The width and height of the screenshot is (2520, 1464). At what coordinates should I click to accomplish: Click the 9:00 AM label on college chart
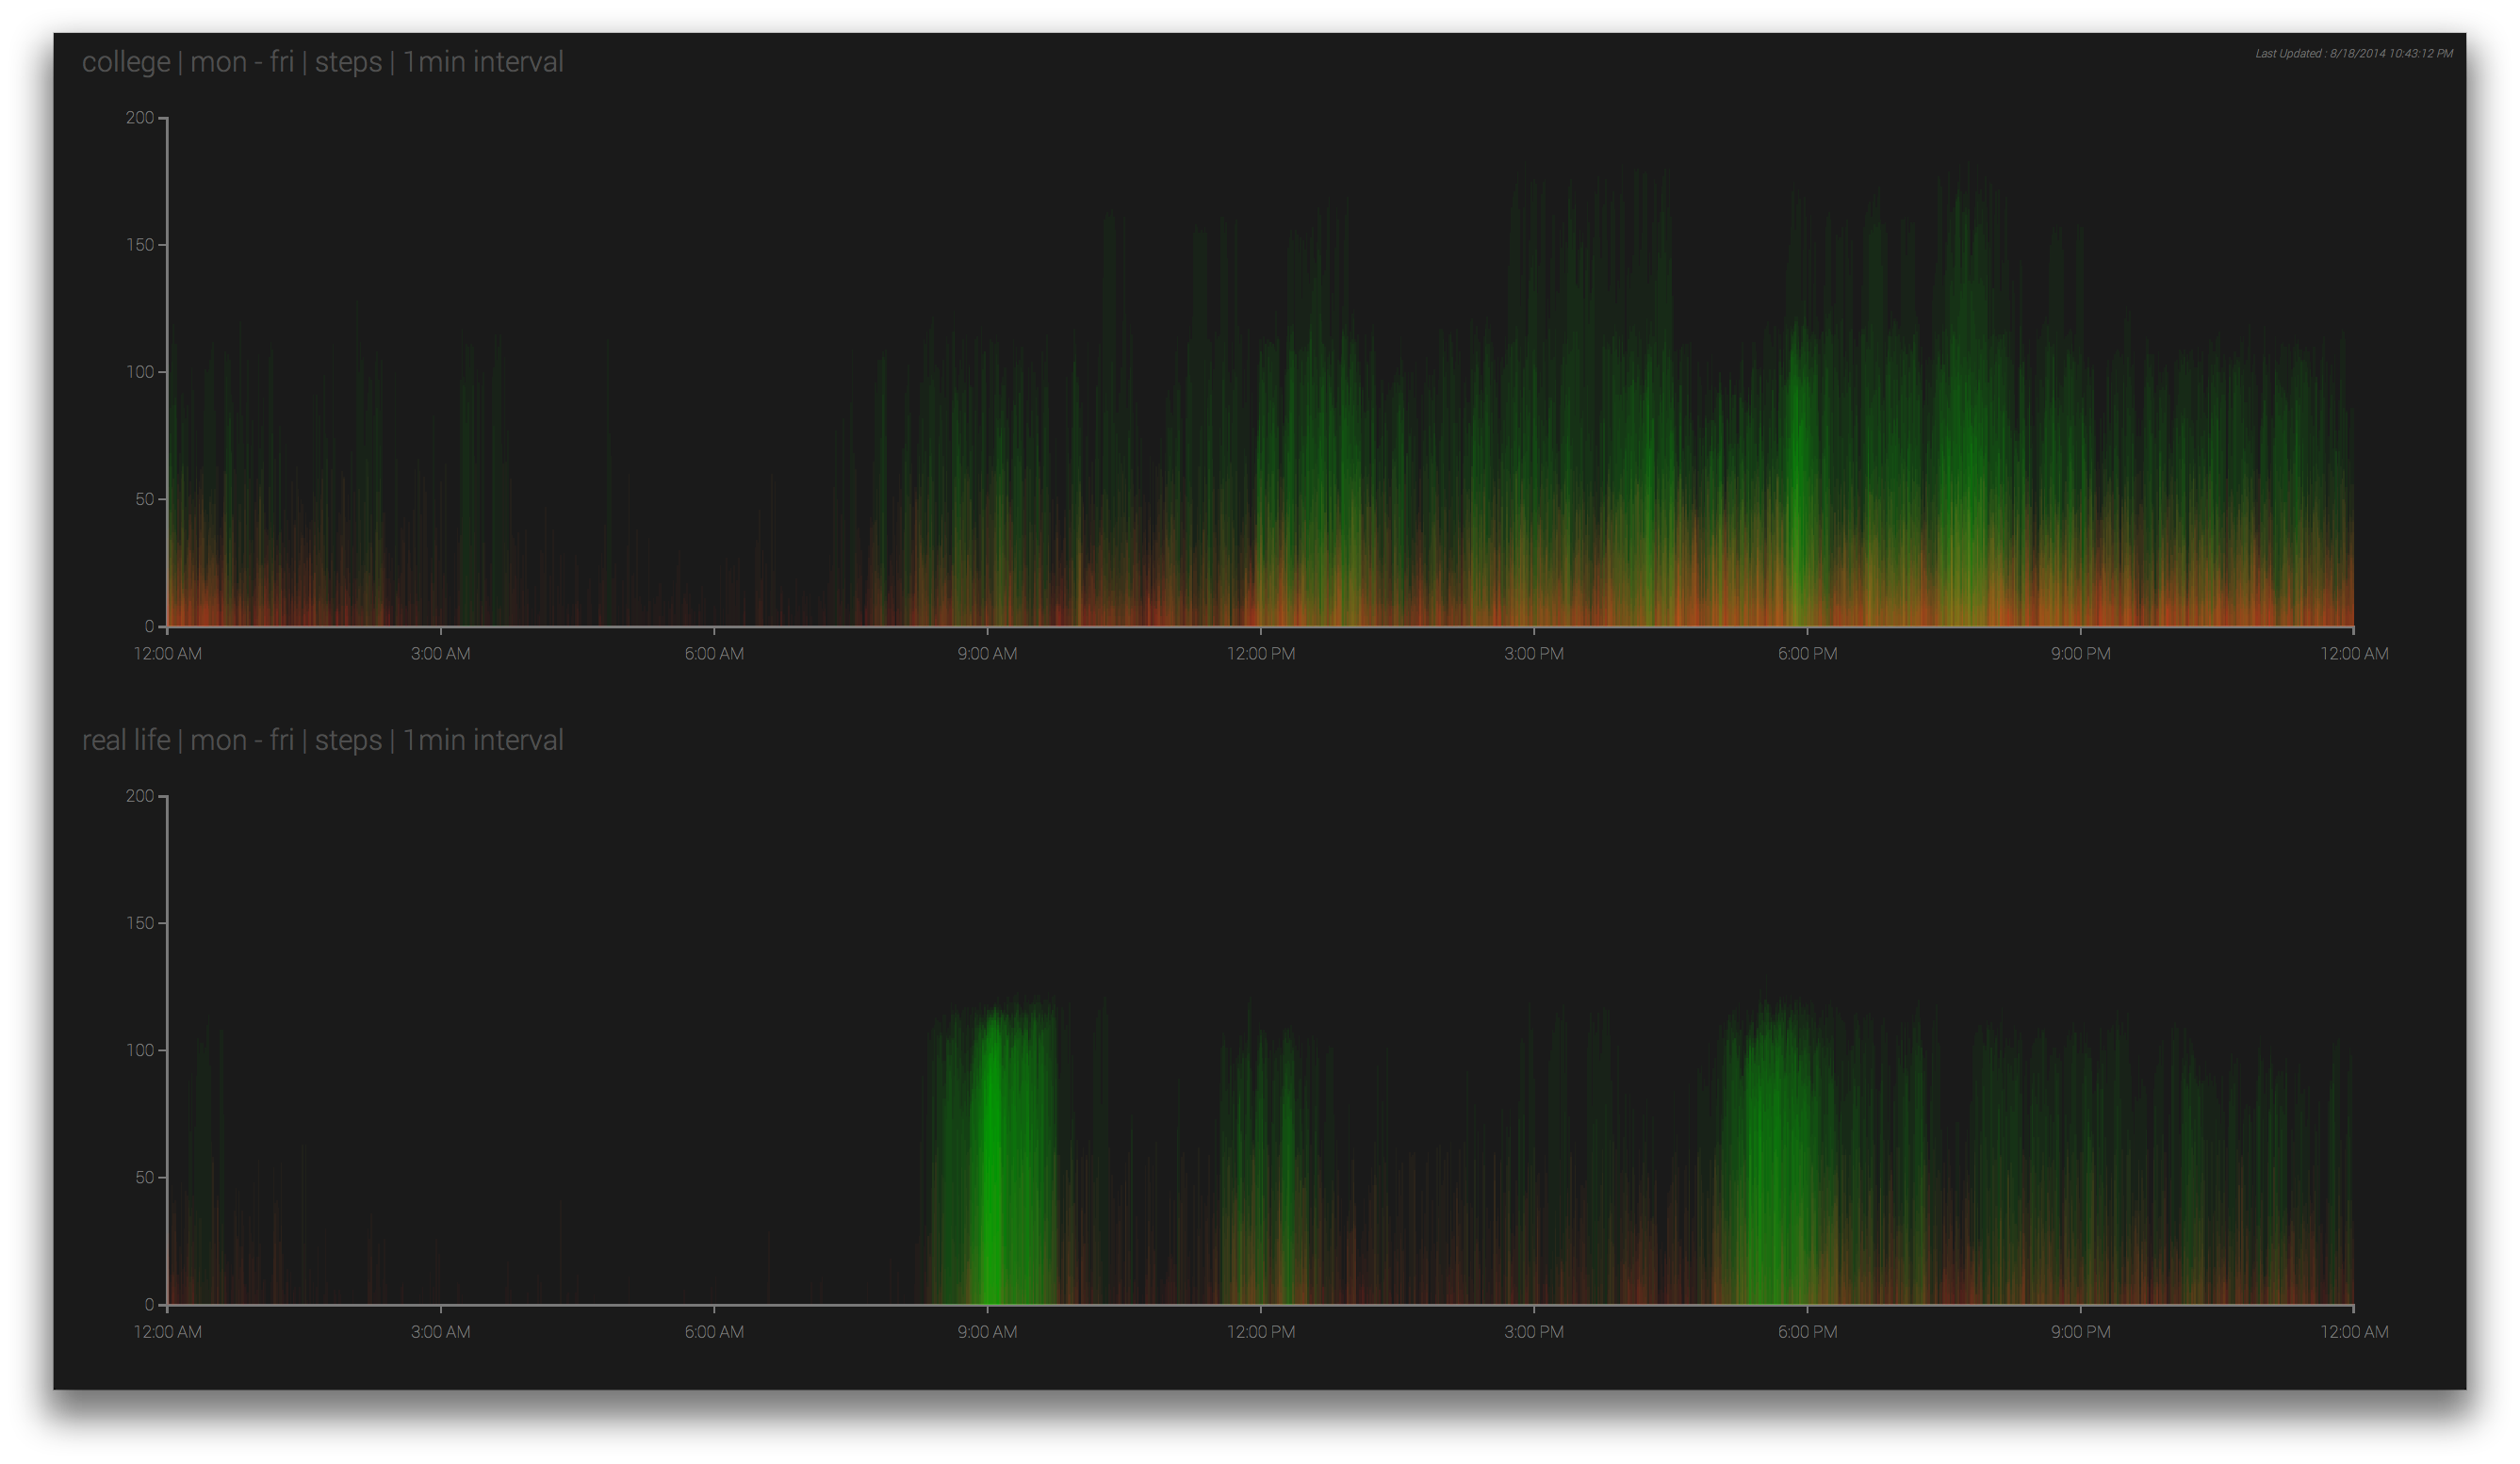(987, 654)
